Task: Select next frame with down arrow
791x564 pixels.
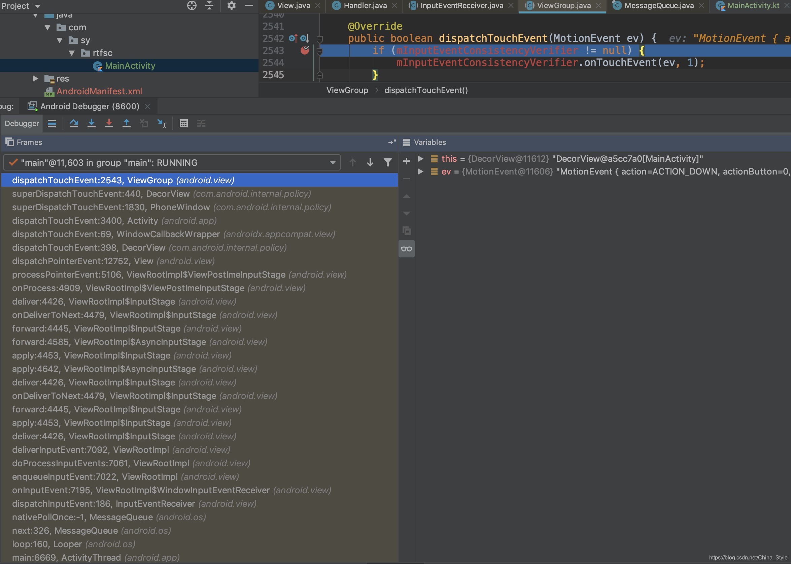Action: 370,162
